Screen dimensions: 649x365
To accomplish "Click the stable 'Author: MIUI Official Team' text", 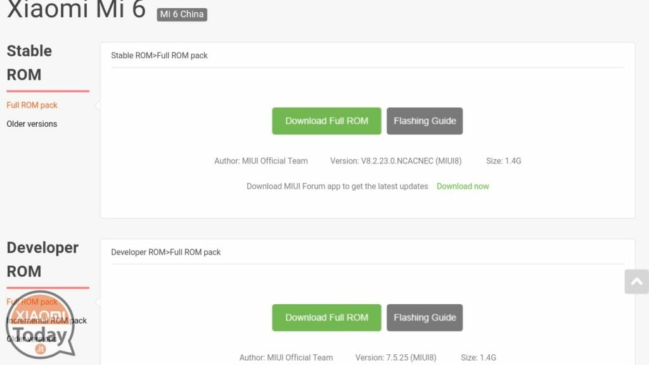I will 260,161.
